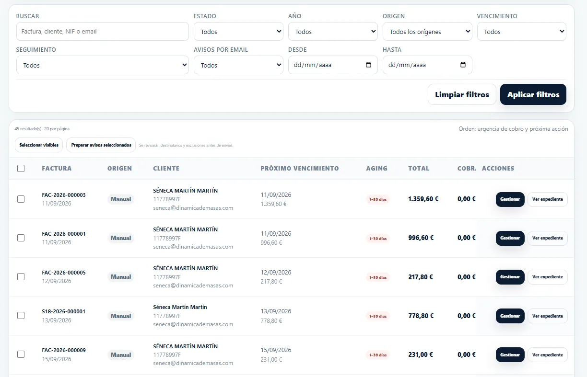587x377 pixels.
Task: Click the Desde date input field
Action: tap(333, 65)
